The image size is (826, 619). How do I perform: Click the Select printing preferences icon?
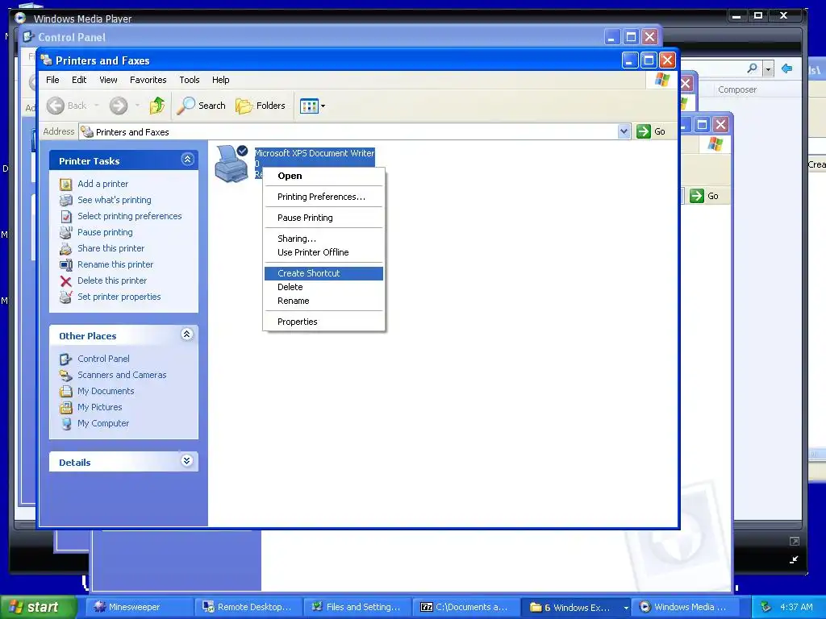[x=66, y=216]
